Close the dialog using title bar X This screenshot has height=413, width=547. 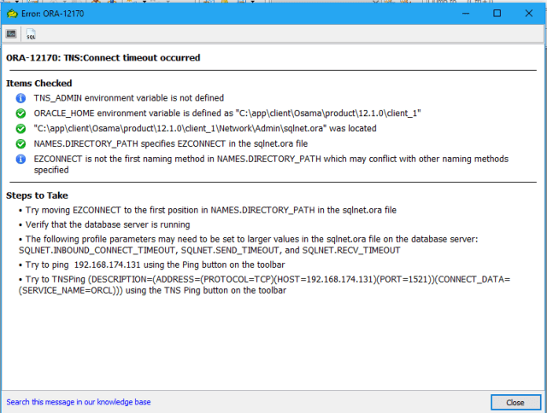[528, 13]
